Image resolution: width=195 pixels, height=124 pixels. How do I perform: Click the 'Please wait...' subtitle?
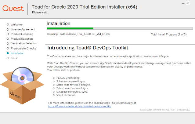point(40,13)
